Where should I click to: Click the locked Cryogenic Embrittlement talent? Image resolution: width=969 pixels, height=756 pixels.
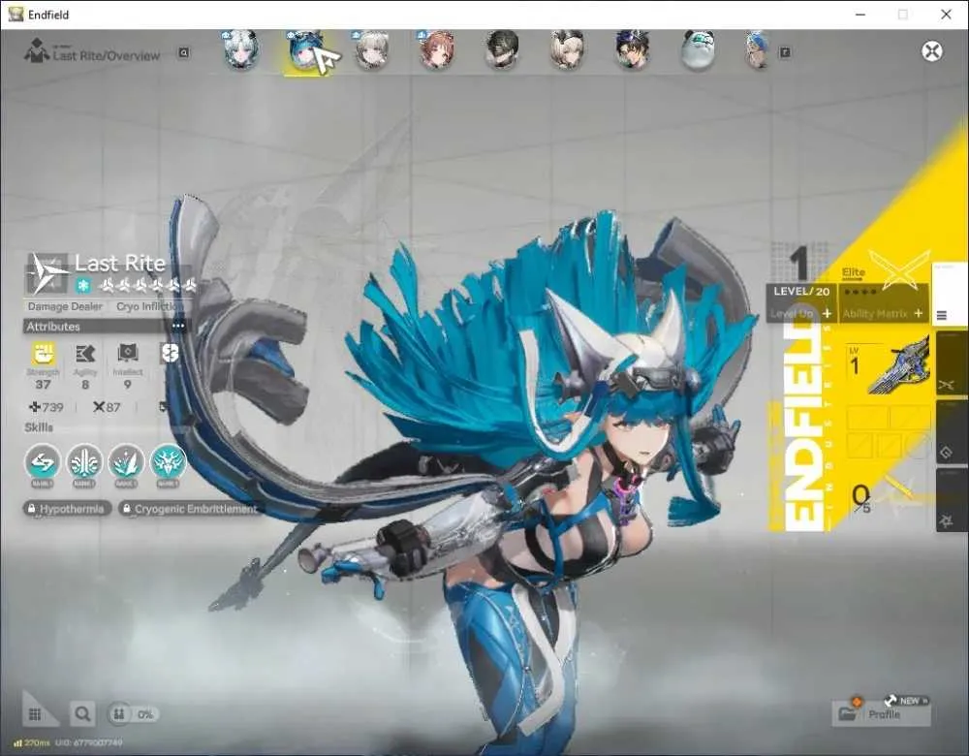(x=189, y=509)
